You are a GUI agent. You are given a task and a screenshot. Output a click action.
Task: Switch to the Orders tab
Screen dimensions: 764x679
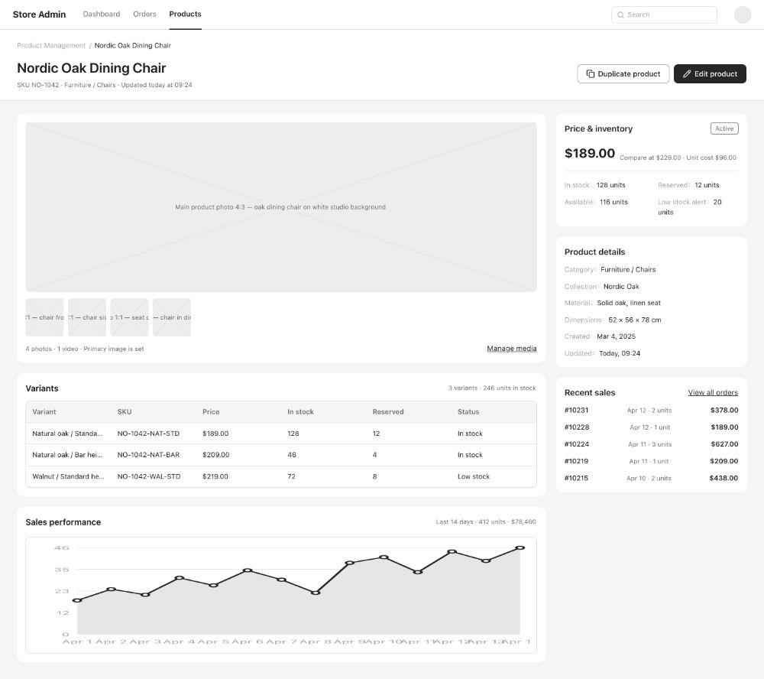coord(144,14)
